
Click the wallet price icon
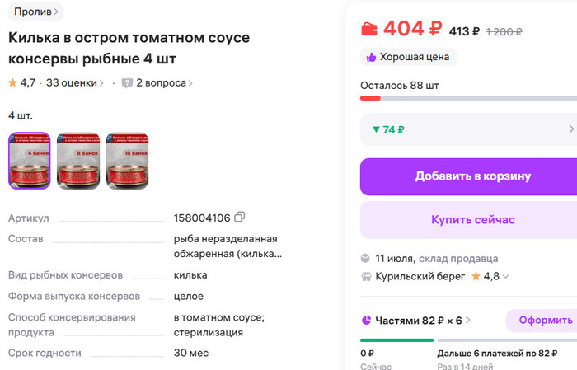(x=370, y=28)
